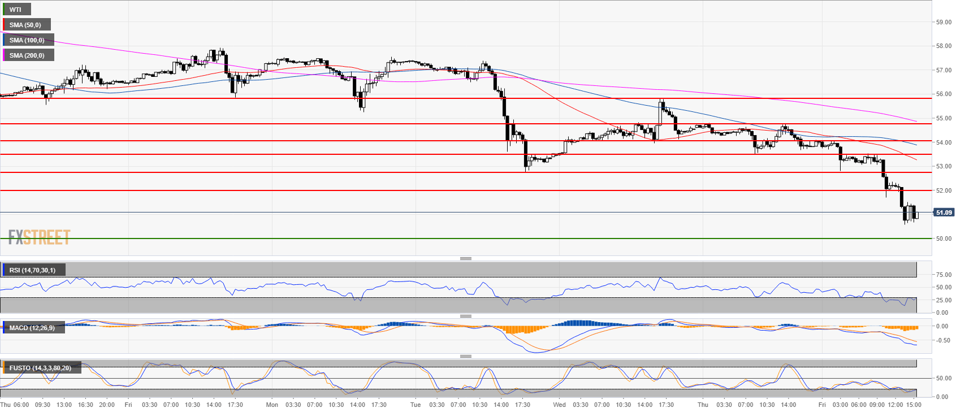Click the 59.00 price axis label
965x412 pixels.
[x=943, y=23]
